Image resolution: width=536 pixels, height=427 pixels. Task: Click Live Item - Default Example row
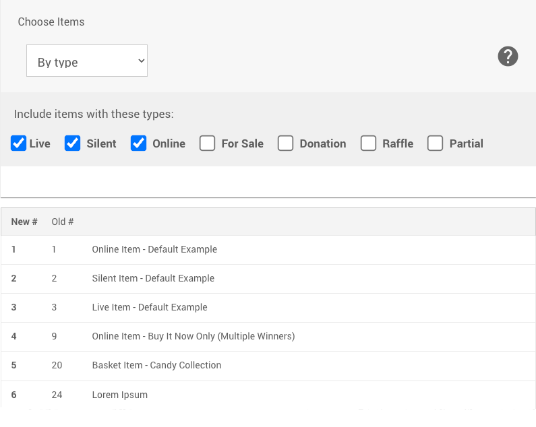pos(150,307)
